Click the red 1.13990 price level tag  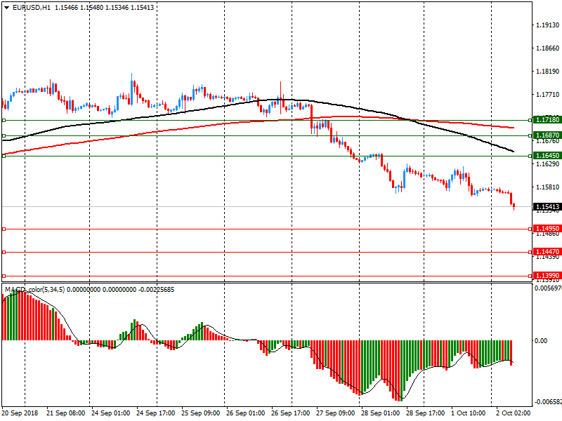(x=547, y=276)
